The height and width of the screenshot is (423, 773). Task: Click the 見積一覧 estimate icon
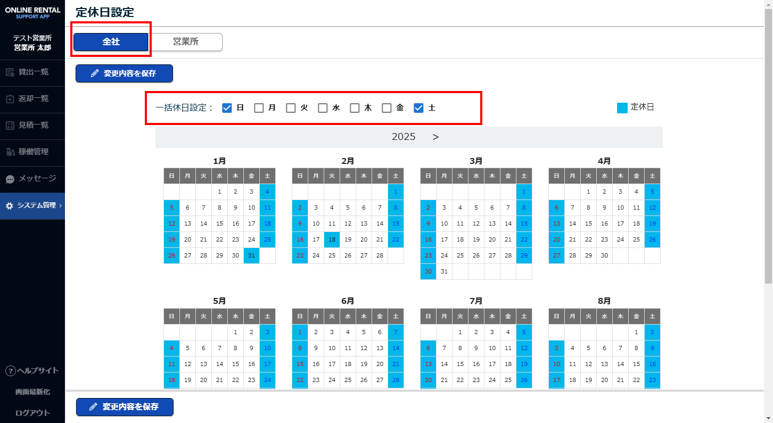click(x=10, y=125)
